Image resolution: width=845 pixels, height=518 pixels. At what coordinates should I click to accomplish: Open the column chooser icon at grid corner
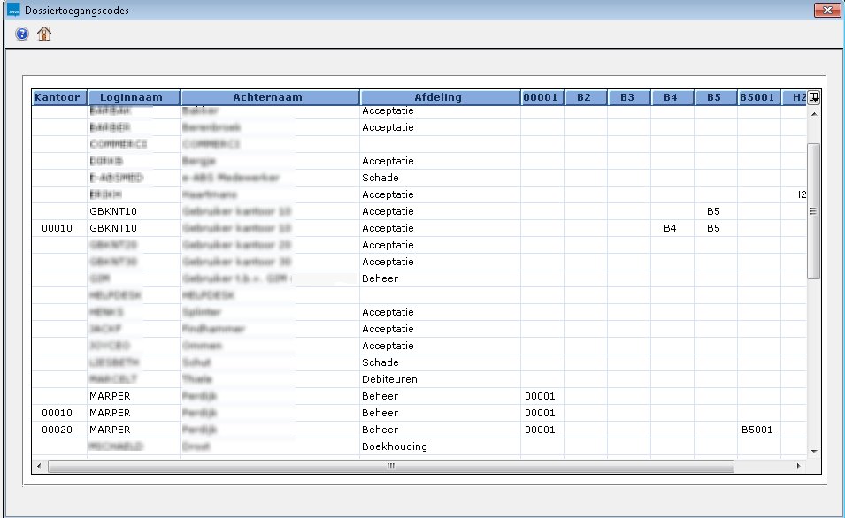[x=814, y=97]
